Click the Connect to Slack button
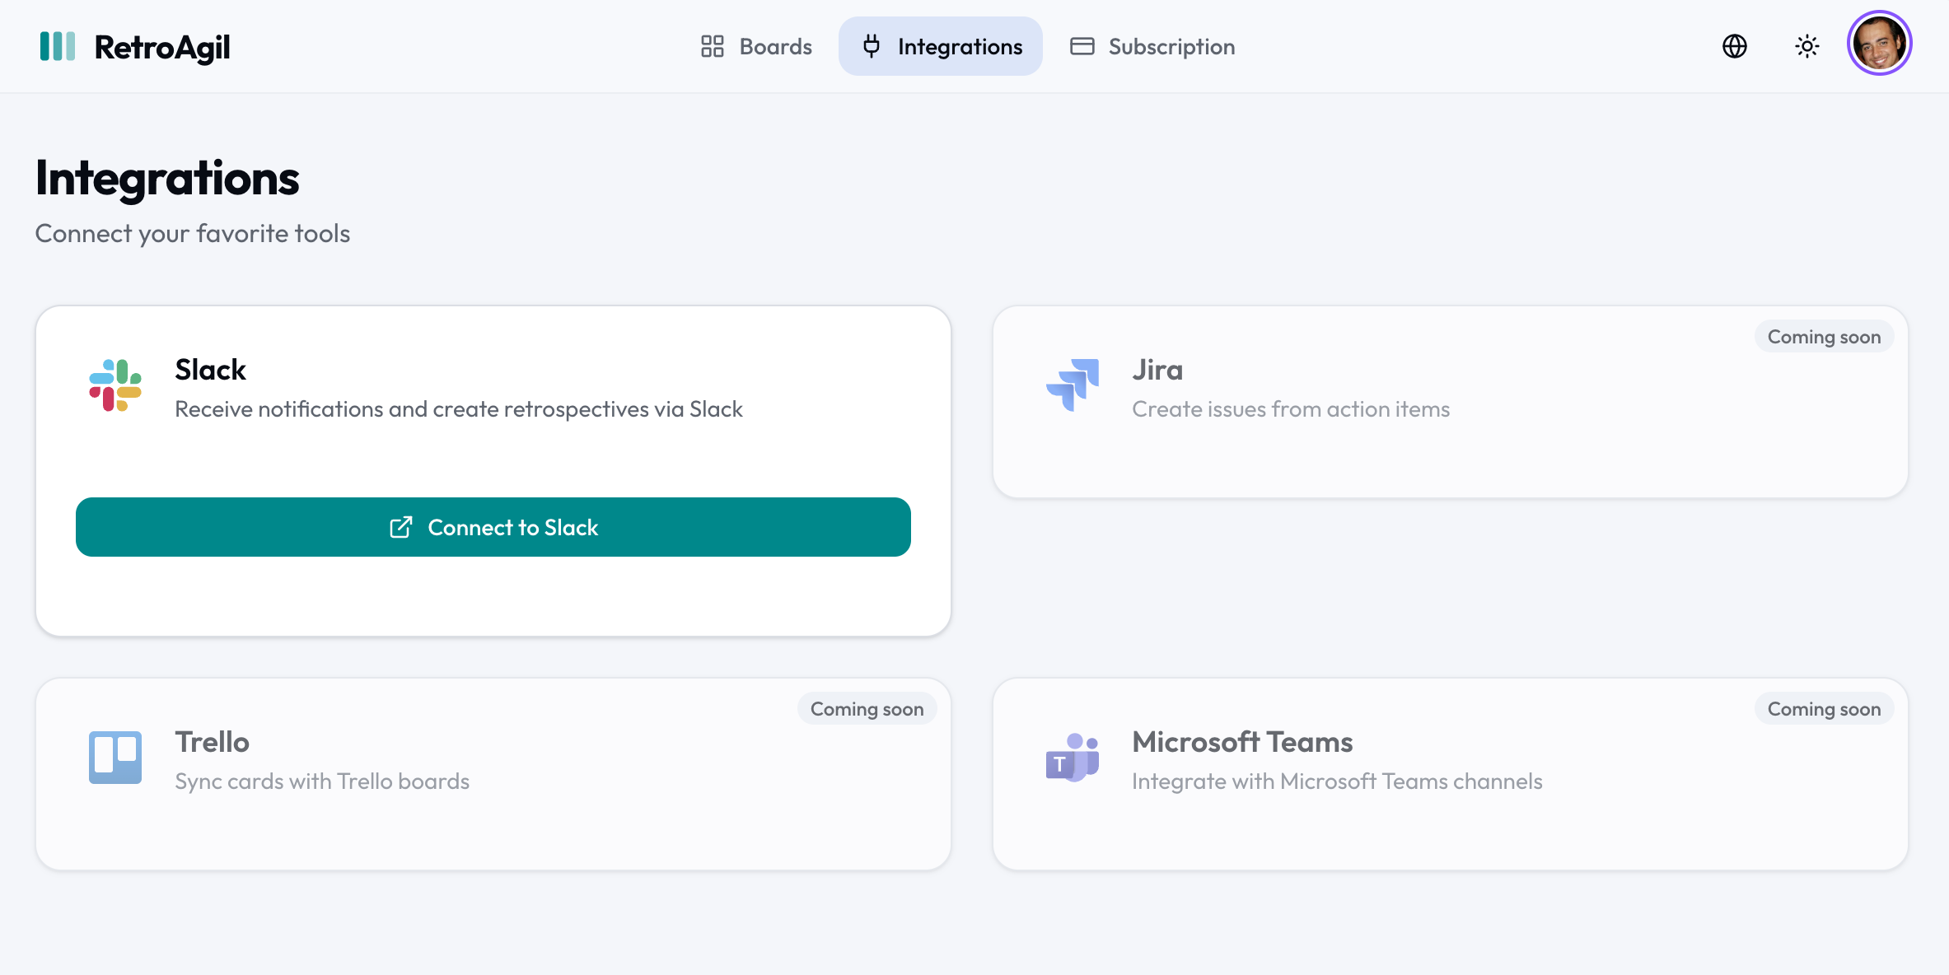This screenshot has height=975, width=1949. [x=493, y=527]
